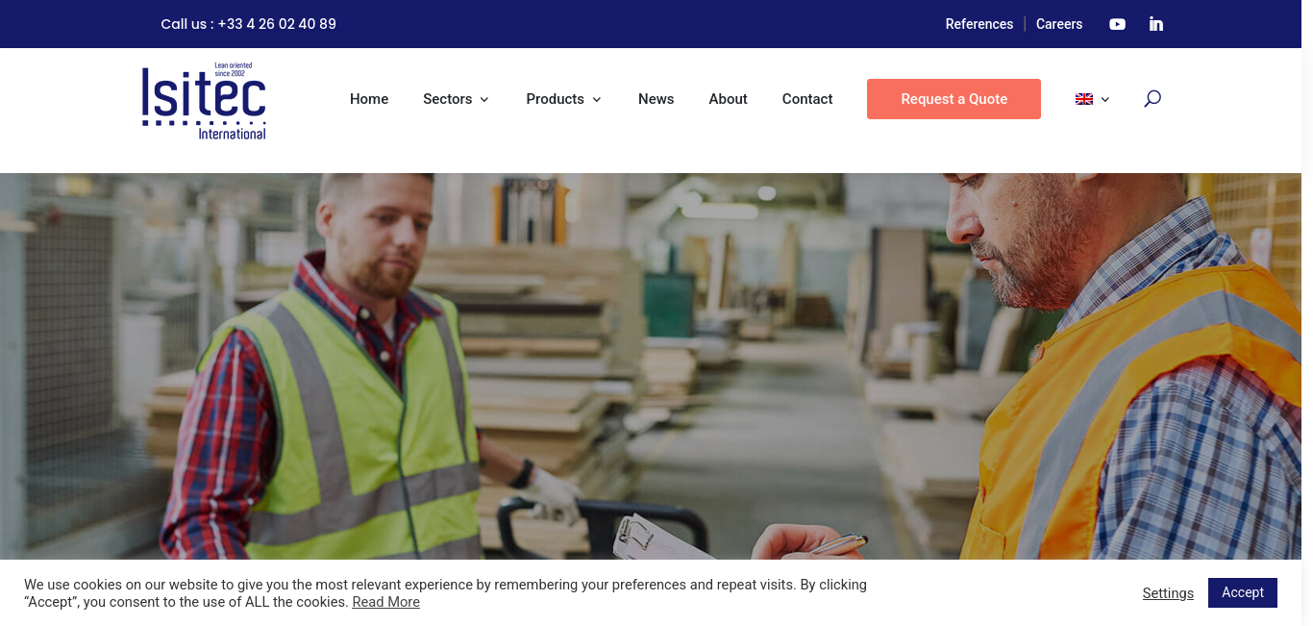
Task: Click the Isitec International logo
Action: click(204, 101)
